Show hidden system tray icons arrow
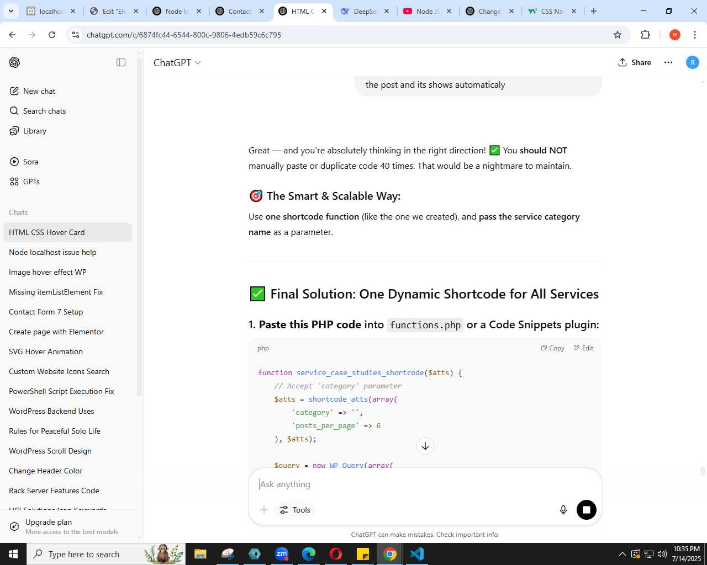The height and width of the screenshot is (565, 707). click(622, 554)
